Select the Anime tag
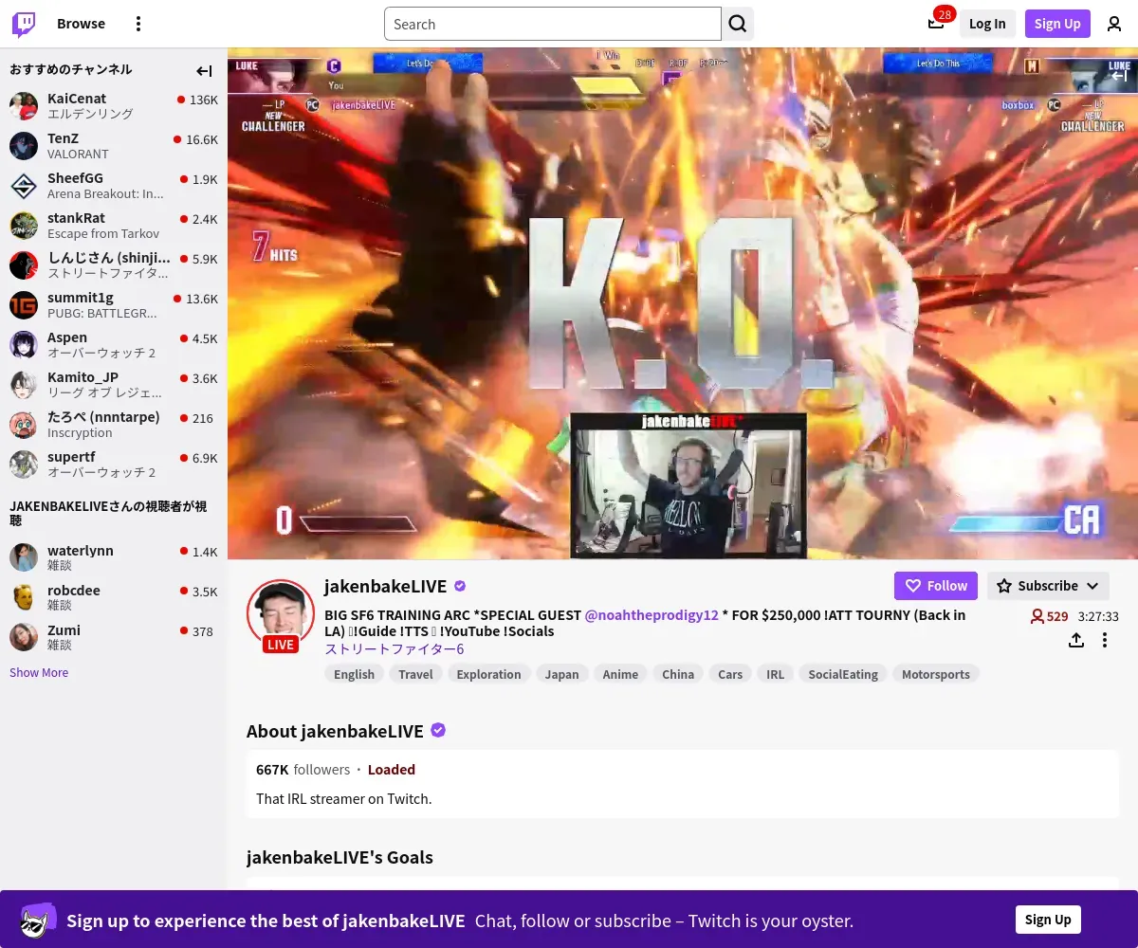Image resolution: width=1138 pixels, height=948 pixels. pyautogui.click(x=620, y=674)
